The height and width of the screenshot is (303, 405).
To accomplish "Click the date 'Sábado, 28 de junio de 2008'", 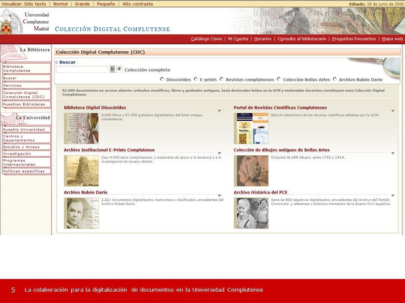I will [x=376, y=4].
